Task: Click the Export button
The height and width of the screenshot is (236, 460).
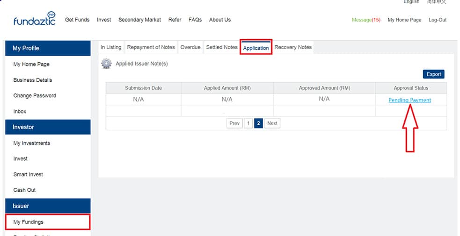Action: 433,74
